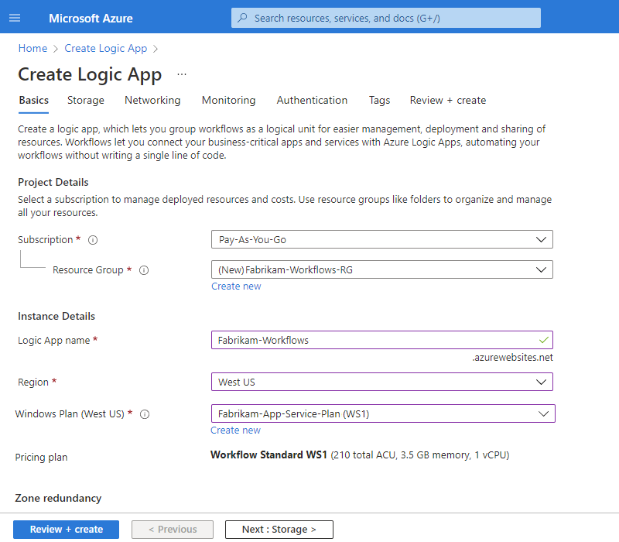The height and width of the screenshot is (542, 619).
Task: Open the Authentication tab
Action: 312,100
